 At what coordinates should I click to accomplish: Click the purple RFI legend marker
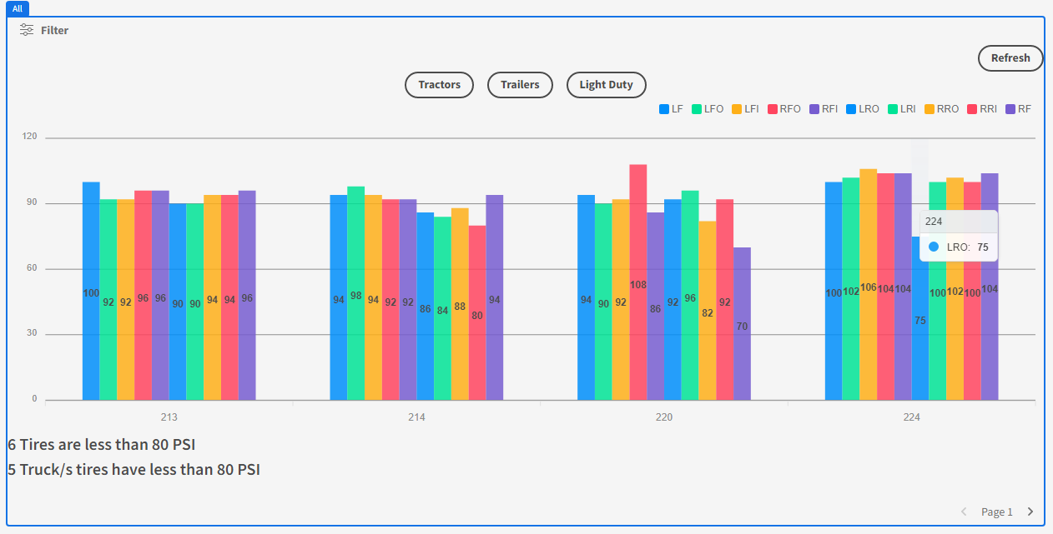click(814, 108)
